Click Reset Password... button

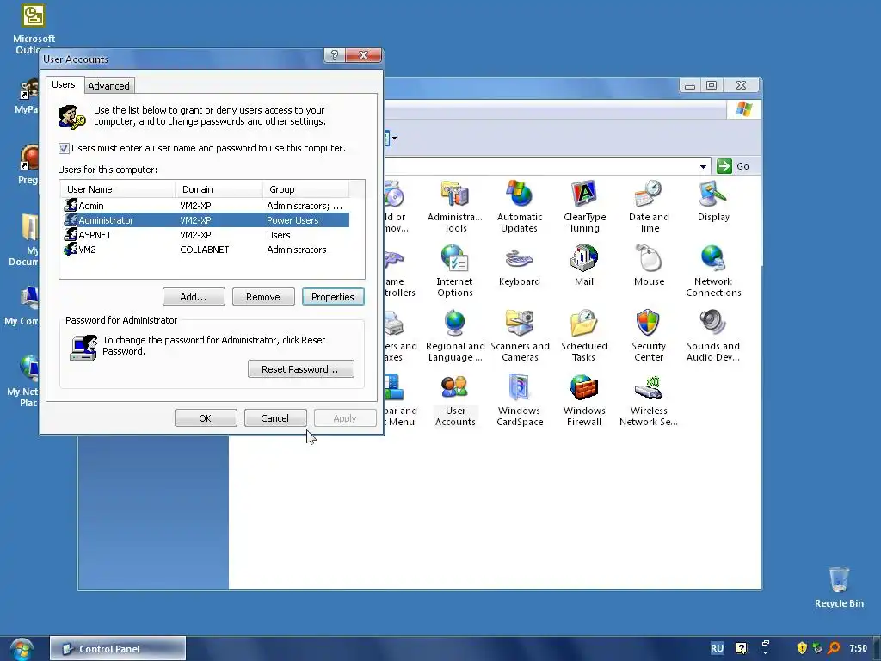[x=300, y=369]
